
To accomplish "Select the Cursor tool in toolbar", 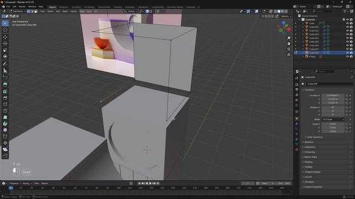I will click(x=5, y=30).
